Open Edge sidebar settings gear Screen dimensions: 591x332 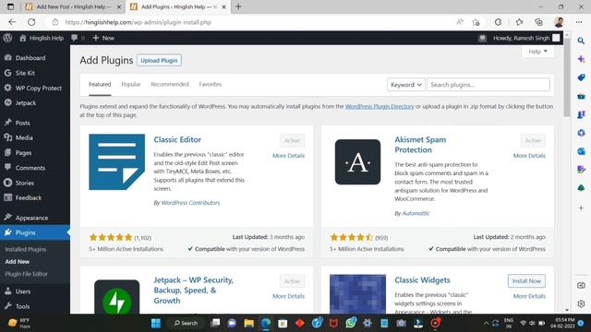[581, 303]
